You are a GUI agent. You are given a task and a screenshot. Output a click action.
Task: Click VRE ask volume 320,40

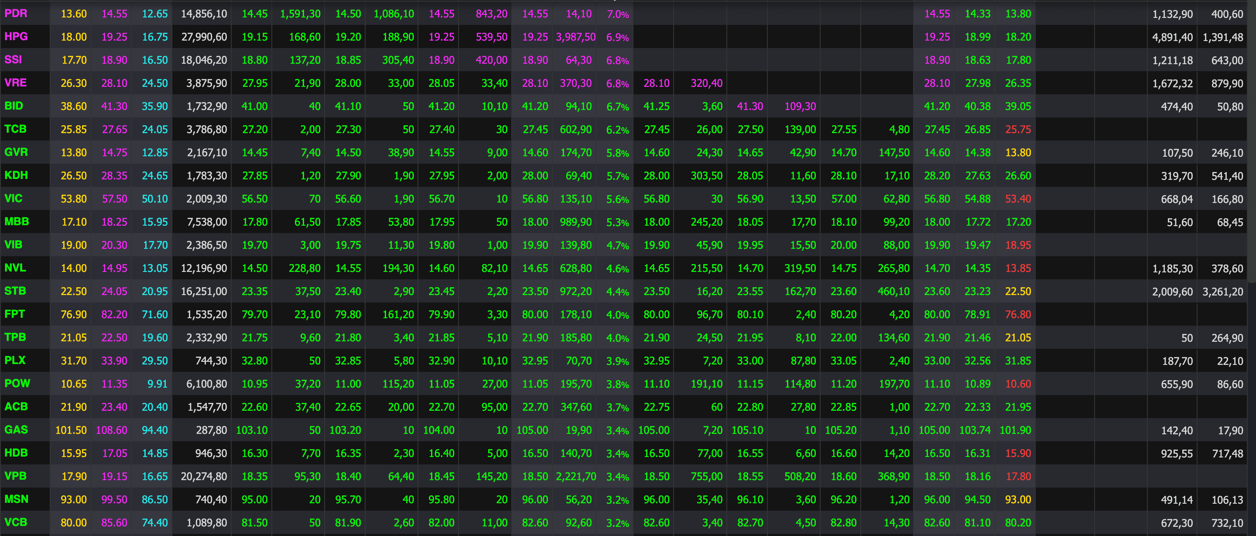[706, 83]
